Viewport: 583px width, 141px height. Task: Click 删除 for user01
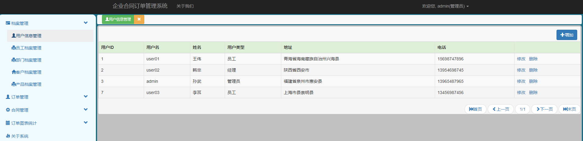tap(533, 59)
